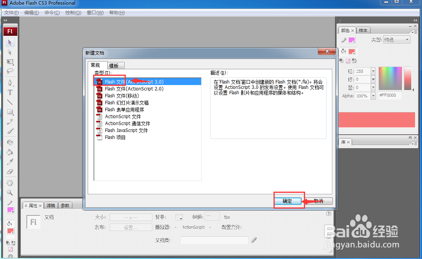Switch to the 滤镜 tab

tap(51, 206)
